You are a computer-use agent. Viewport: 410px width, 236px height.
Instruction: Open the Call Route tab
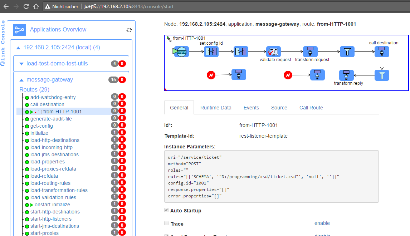(x=311, y=108)
